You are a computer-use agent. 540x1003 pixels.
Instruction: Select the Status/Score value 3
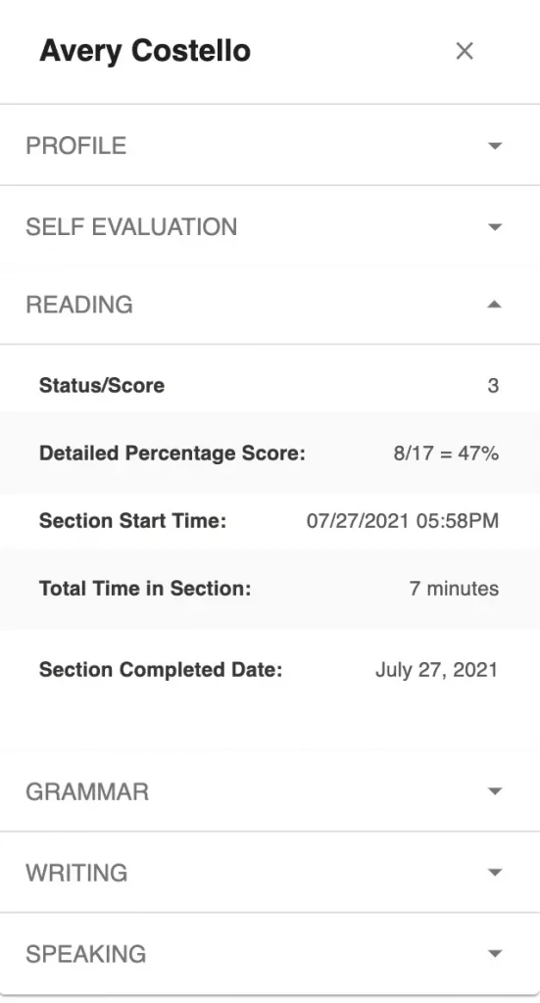[493, 386]
